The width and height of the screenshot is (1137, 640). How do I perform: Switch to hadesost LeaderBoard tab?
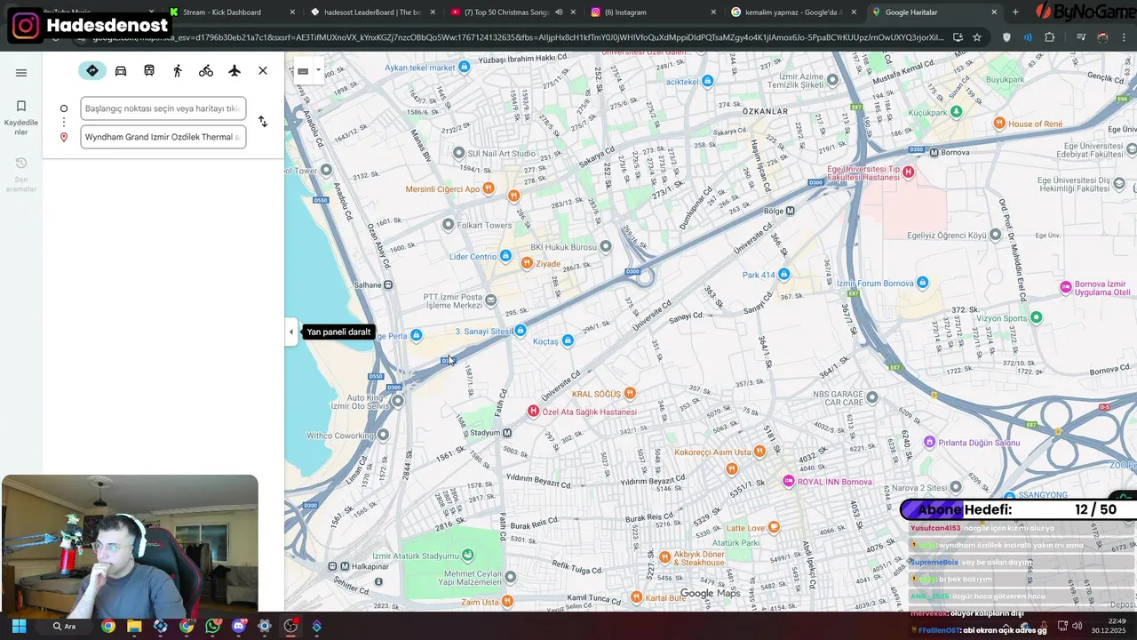pyautogui.click(x=372, y=12)
